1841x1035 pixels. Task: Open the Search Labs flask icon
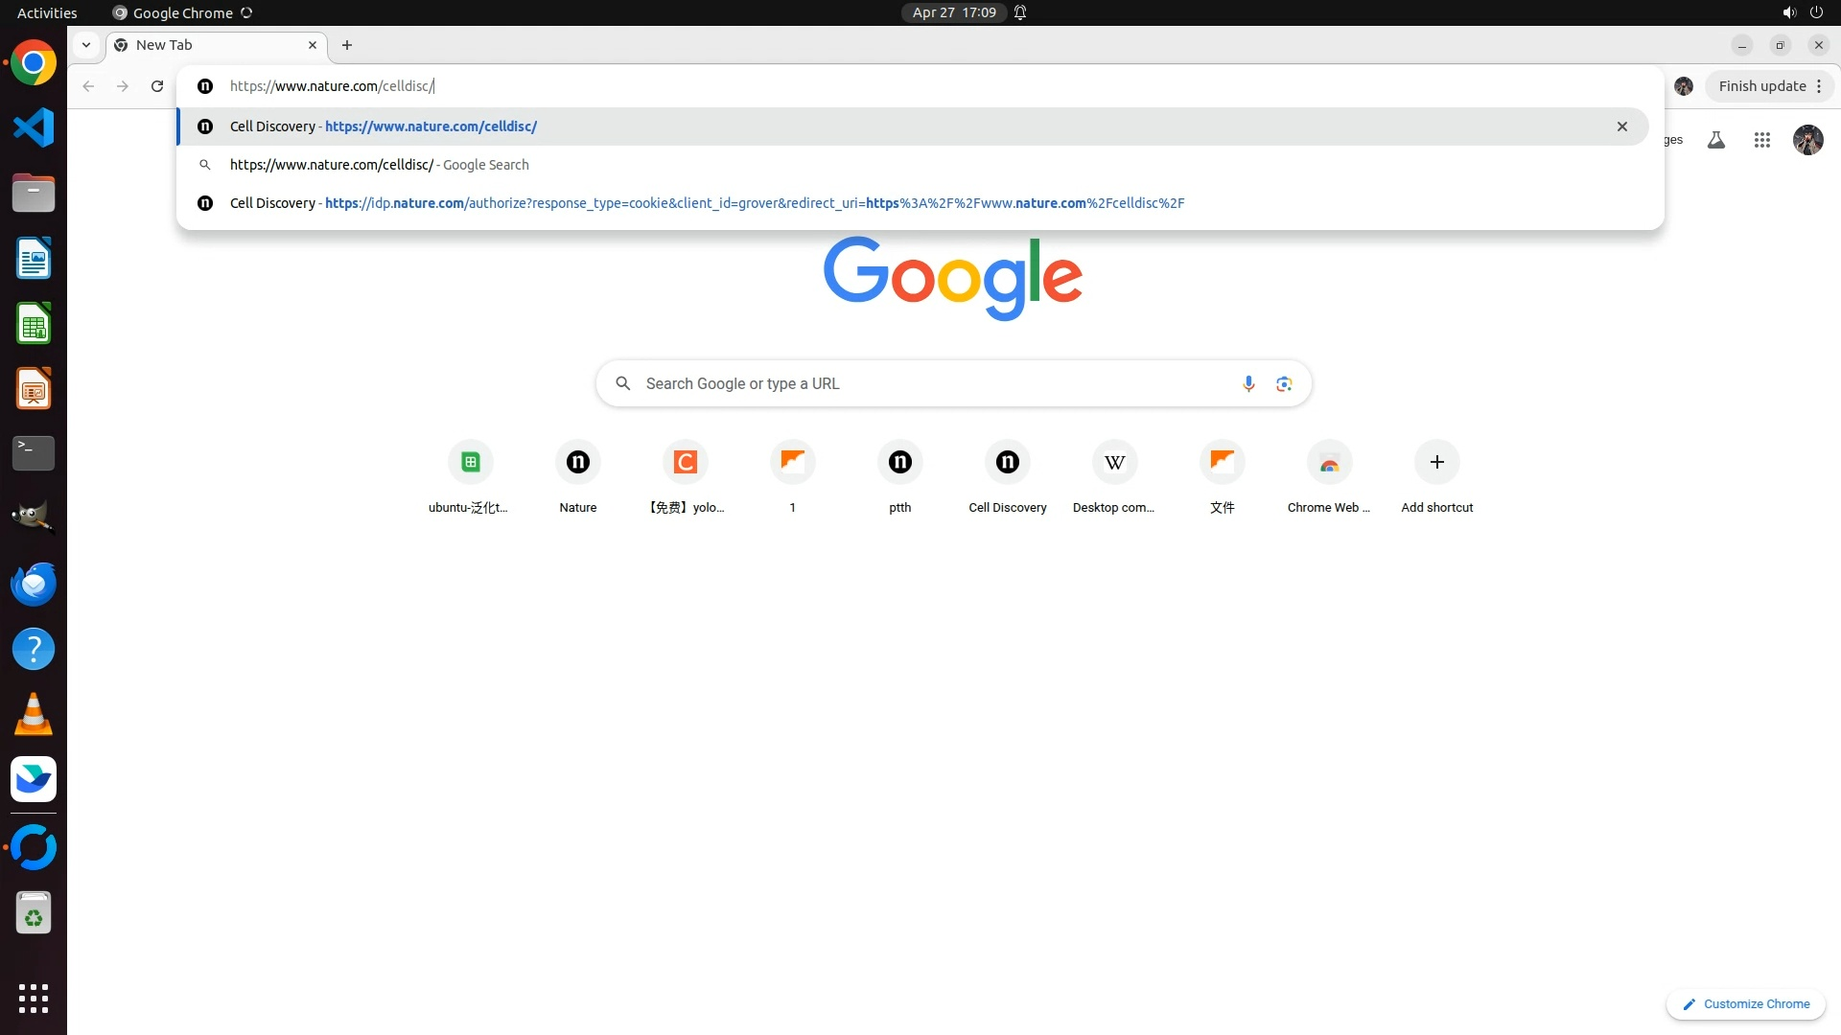(x=1716, y=141)
